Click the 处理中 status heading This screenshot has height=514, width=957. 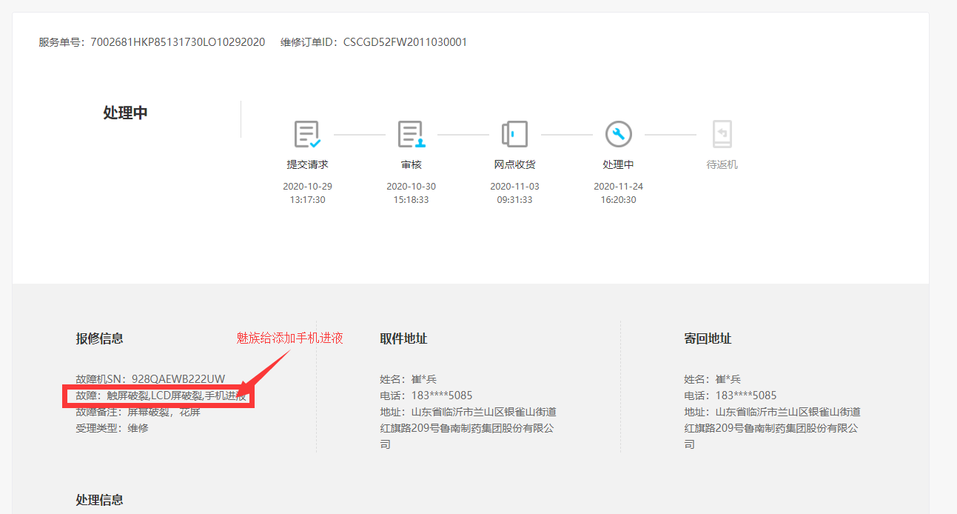[x=126, y=113]
